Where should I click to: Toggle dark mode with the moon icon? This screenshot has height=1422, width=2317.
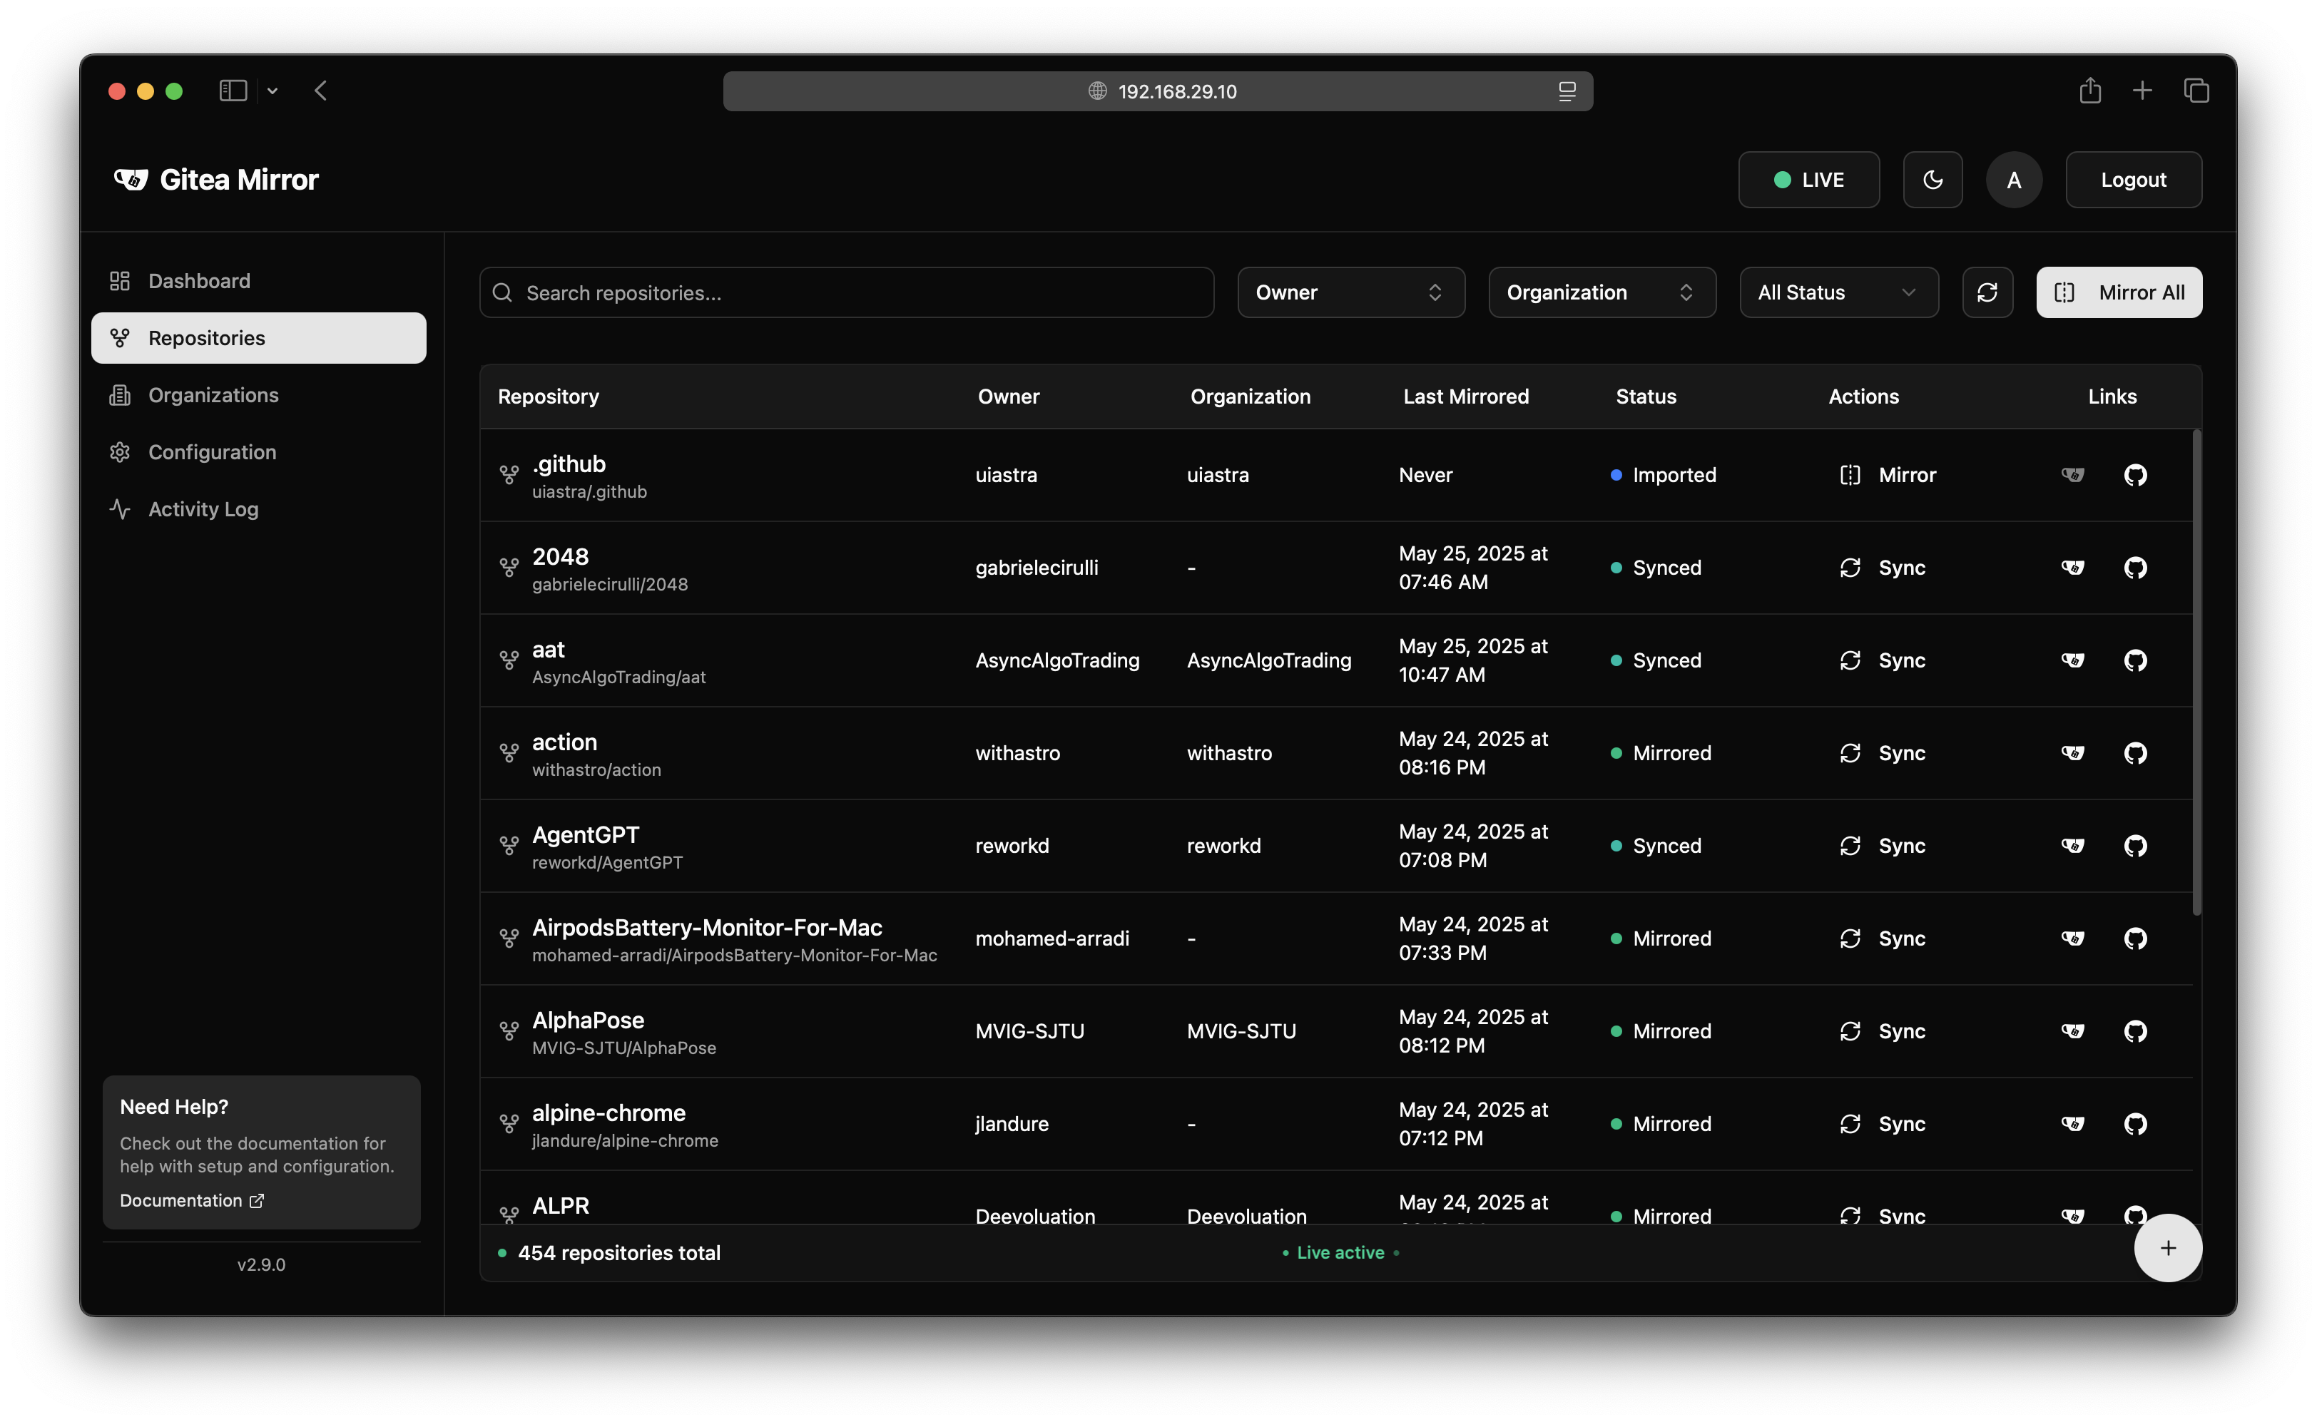[1932, 180]
